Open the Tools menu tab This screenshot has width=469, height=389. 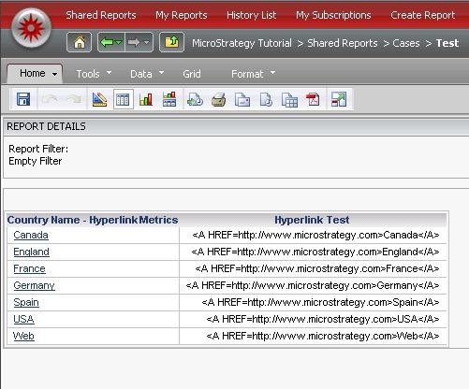coord(88,74)
